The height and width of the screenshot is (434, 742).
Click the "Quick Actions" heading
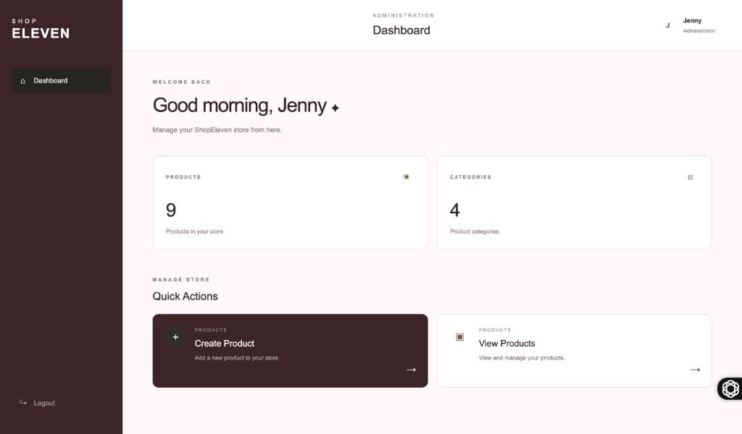(x=185, y=296)
